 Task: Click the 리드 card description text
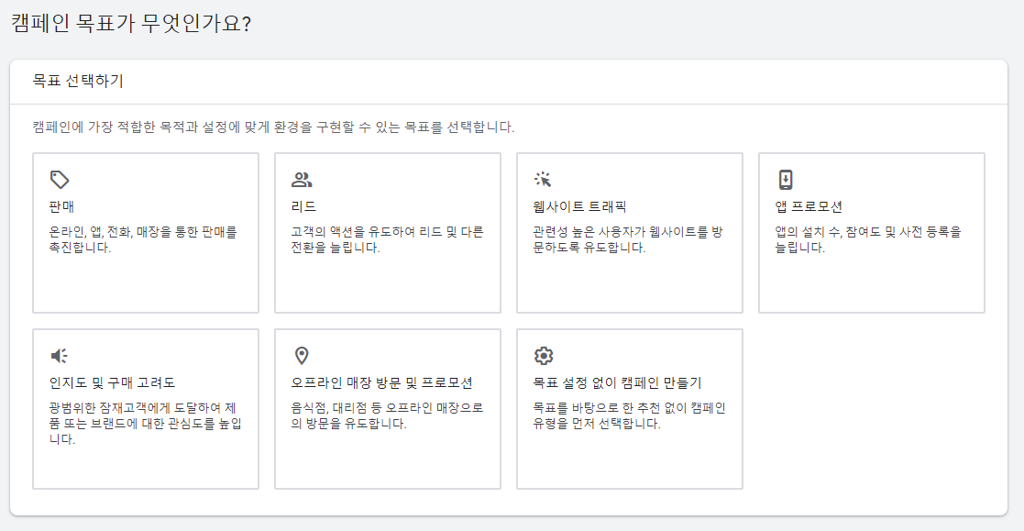coord(387,239)
